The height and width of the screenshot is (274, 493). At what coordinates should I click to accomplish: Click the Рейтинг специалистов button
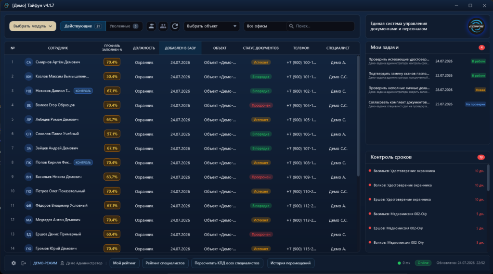pyautogui.click(x=165, y=263)
